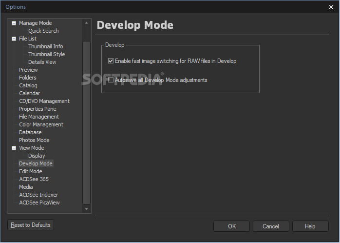Select View Mode in options tree
The height and width of the screenshot is (243, 340).
[x=32, y=148]
